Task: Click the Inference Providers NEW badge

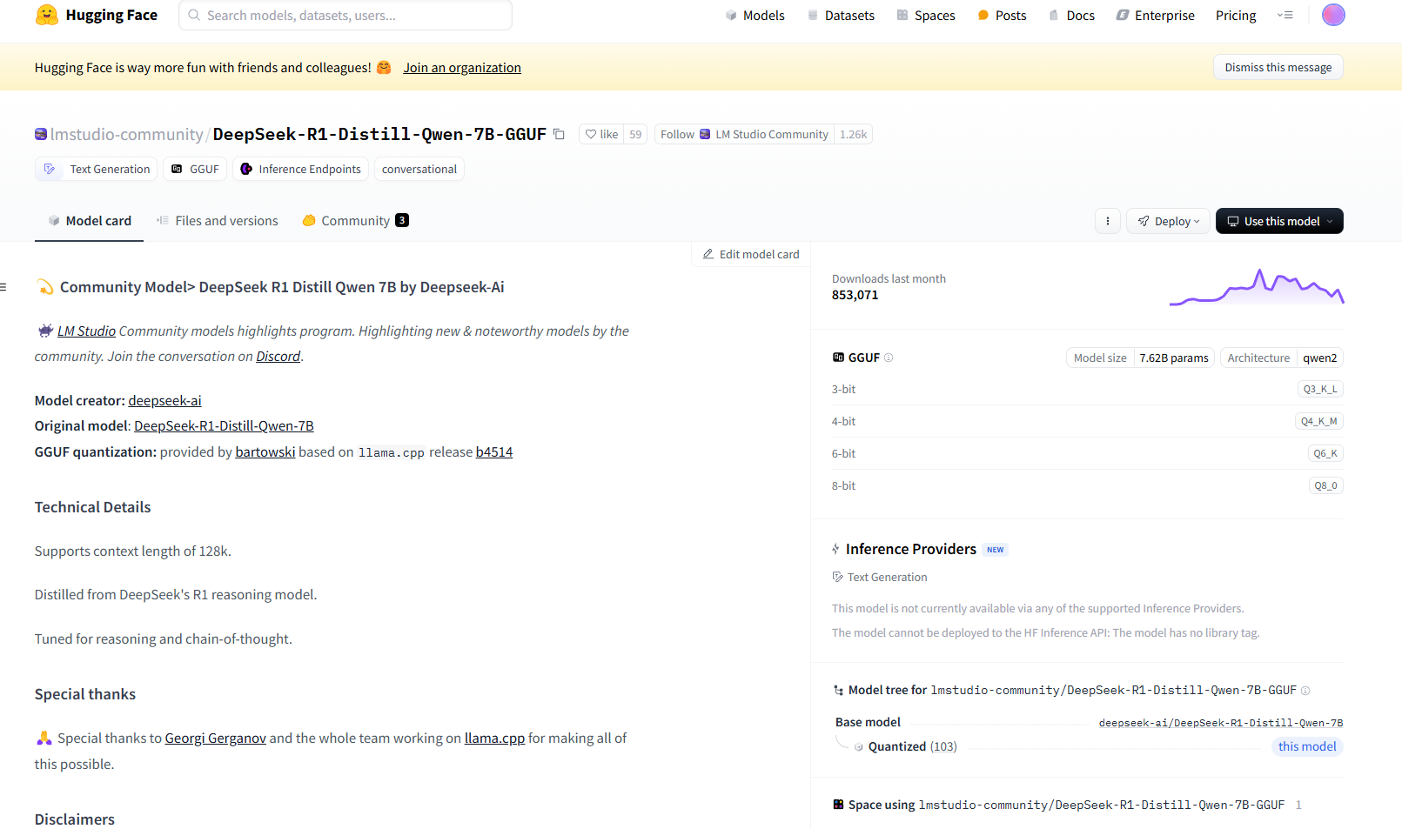Action: point(995,550)
